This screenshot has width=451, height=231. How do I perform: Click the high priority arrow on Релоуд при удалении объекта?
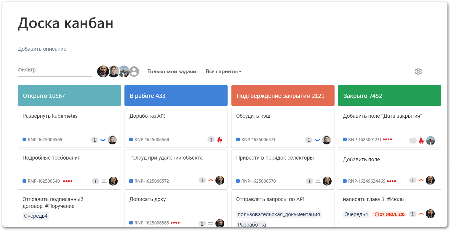click(x=211, y=180)
